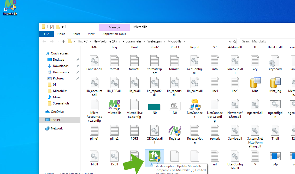
Task: Select the Mbz_log database file
Action: [x=275, y=83]
